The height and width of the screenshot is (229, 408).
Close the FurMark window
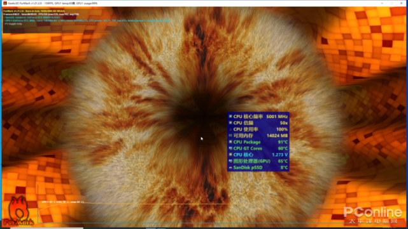tap(401, 3)
